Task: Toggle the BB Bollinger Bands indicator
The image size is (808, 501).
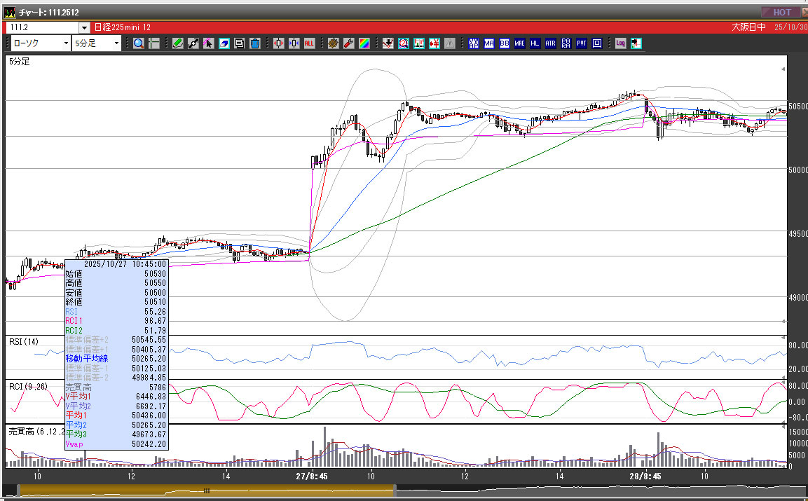Action: point(505,43)
